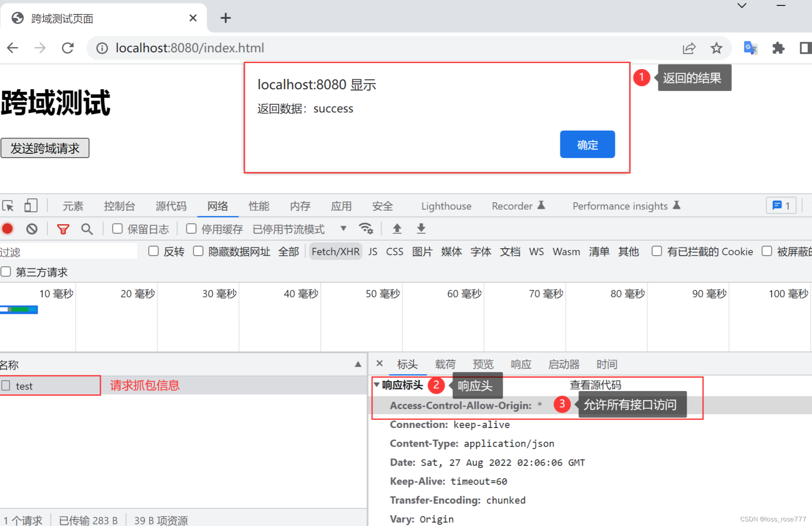This screenshot has width=812, height=526.
Task: Open the Google Translate extension
Action: [750, 48]
